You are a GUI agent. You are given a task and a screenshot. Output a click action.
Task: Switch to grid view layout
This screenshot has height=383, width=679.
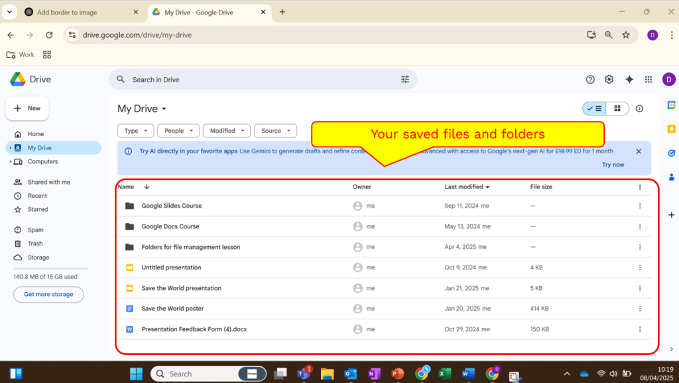click(617, 108)
